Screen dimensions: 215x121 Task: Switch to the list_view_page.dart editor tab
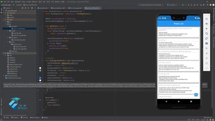[x=75, y=8]
